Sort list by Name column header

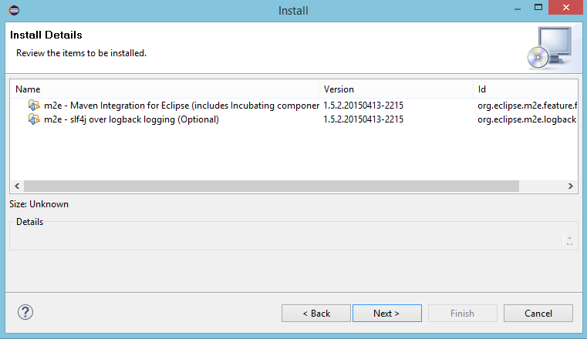coord(164,89)
